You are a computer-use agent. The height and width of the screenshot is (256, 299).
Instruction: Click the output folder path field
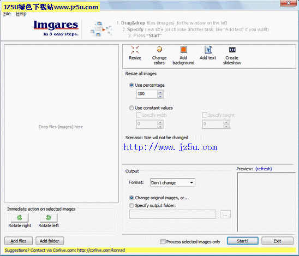(x=172, y=214)
